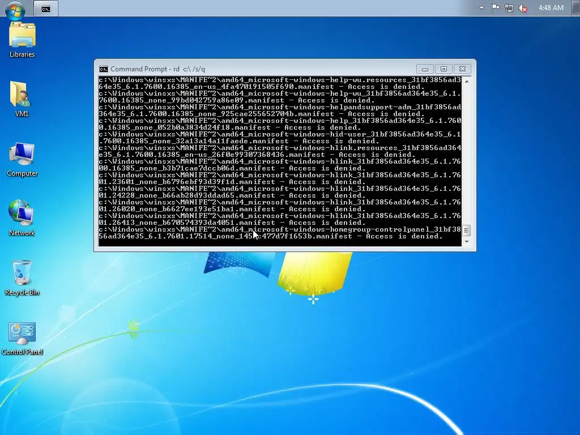The width and height of the screenshot is (580, 435).
Task: Close the Command Prompt window
Action: point(462,69)
